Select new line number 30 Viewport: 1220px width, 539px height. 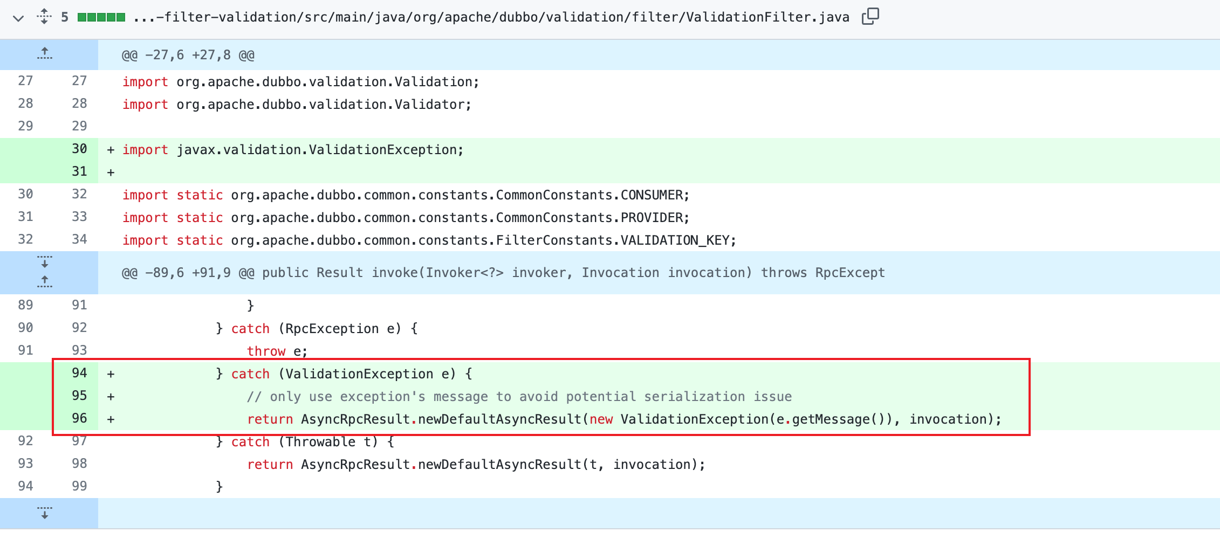(x=79, y=149)
